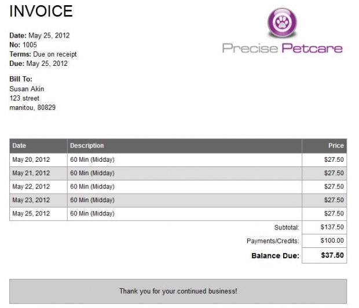Click the May 23, 2012 date cell
The image size is (359, 308).
pyautogui.click(x=38, y=200)
